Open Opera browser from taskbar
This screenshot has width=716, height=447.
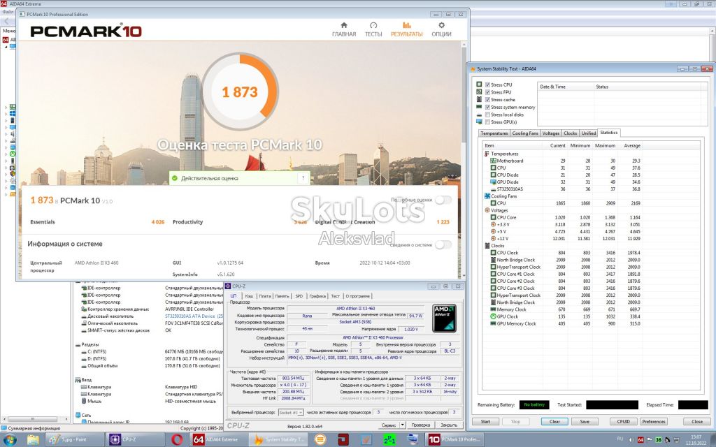(177, 440)
